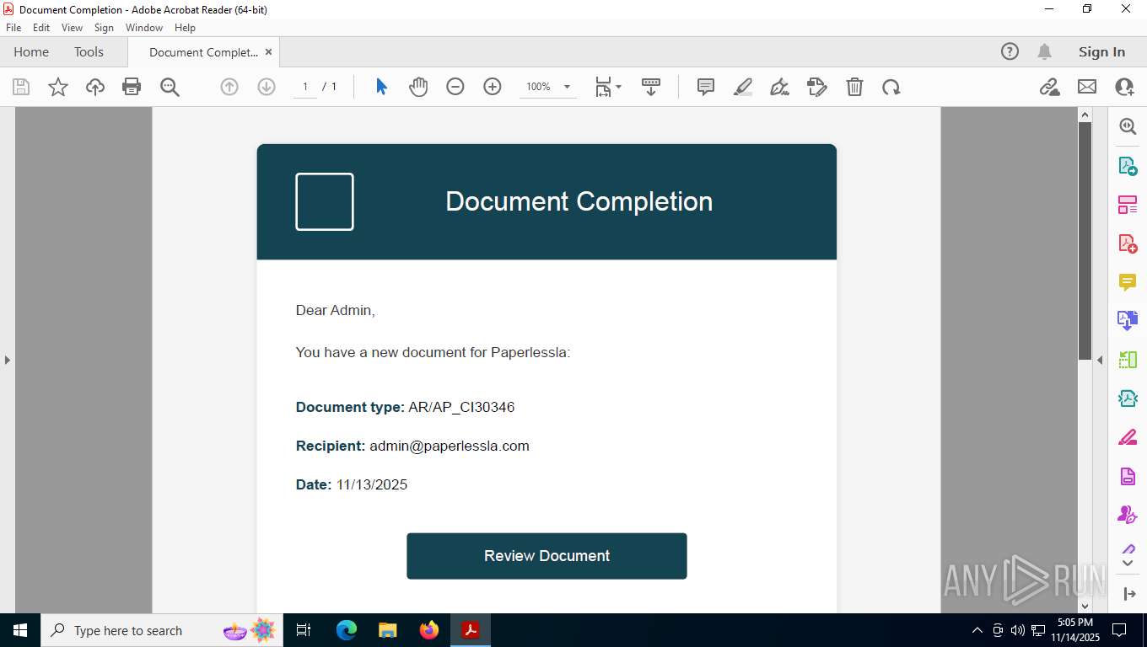This screenshot has width=1147, height=647.
Task: Share a link to this file
Action: click(x=1050, y=87)
